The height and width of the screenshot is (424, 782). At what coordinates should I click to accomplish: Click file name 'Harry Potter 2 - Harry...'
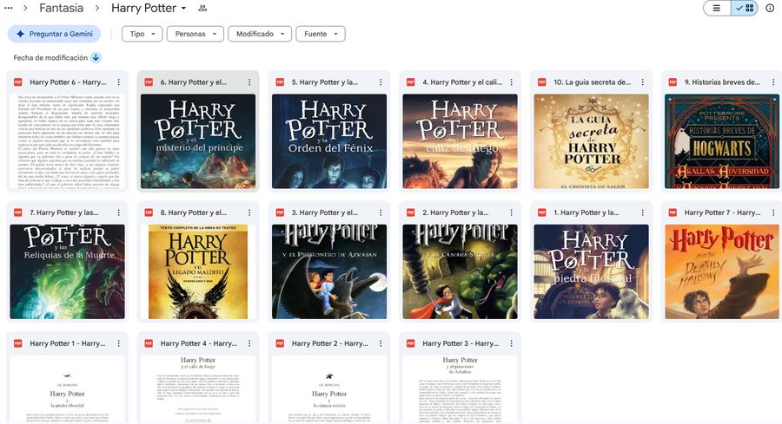[x=329, y=343]
